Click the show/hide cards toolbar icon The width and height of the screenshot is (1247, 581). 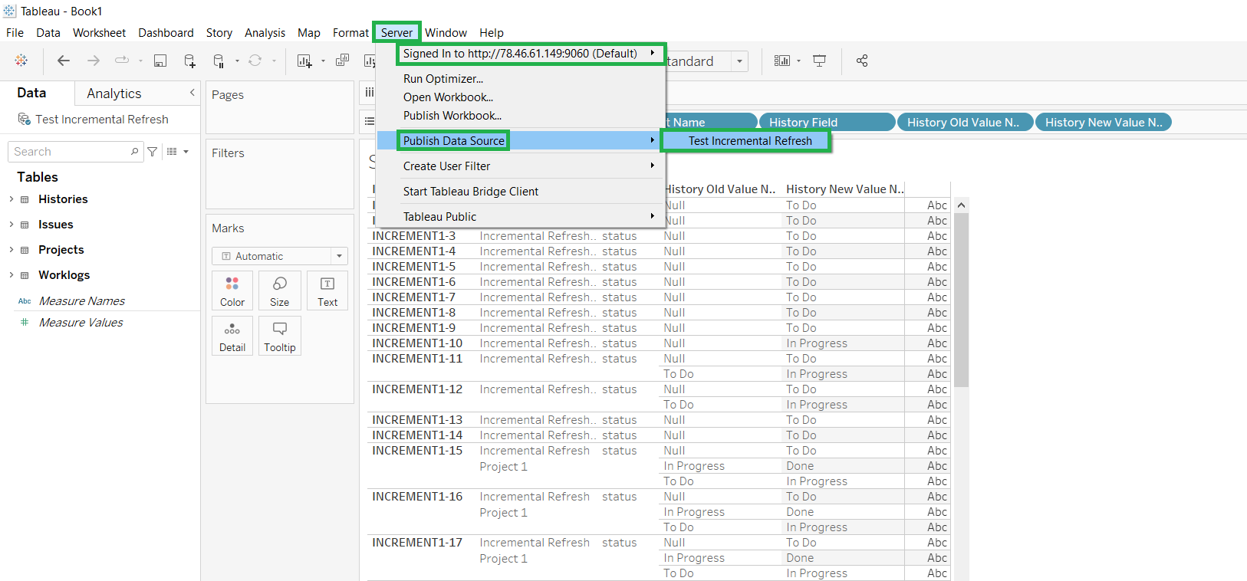781,61
